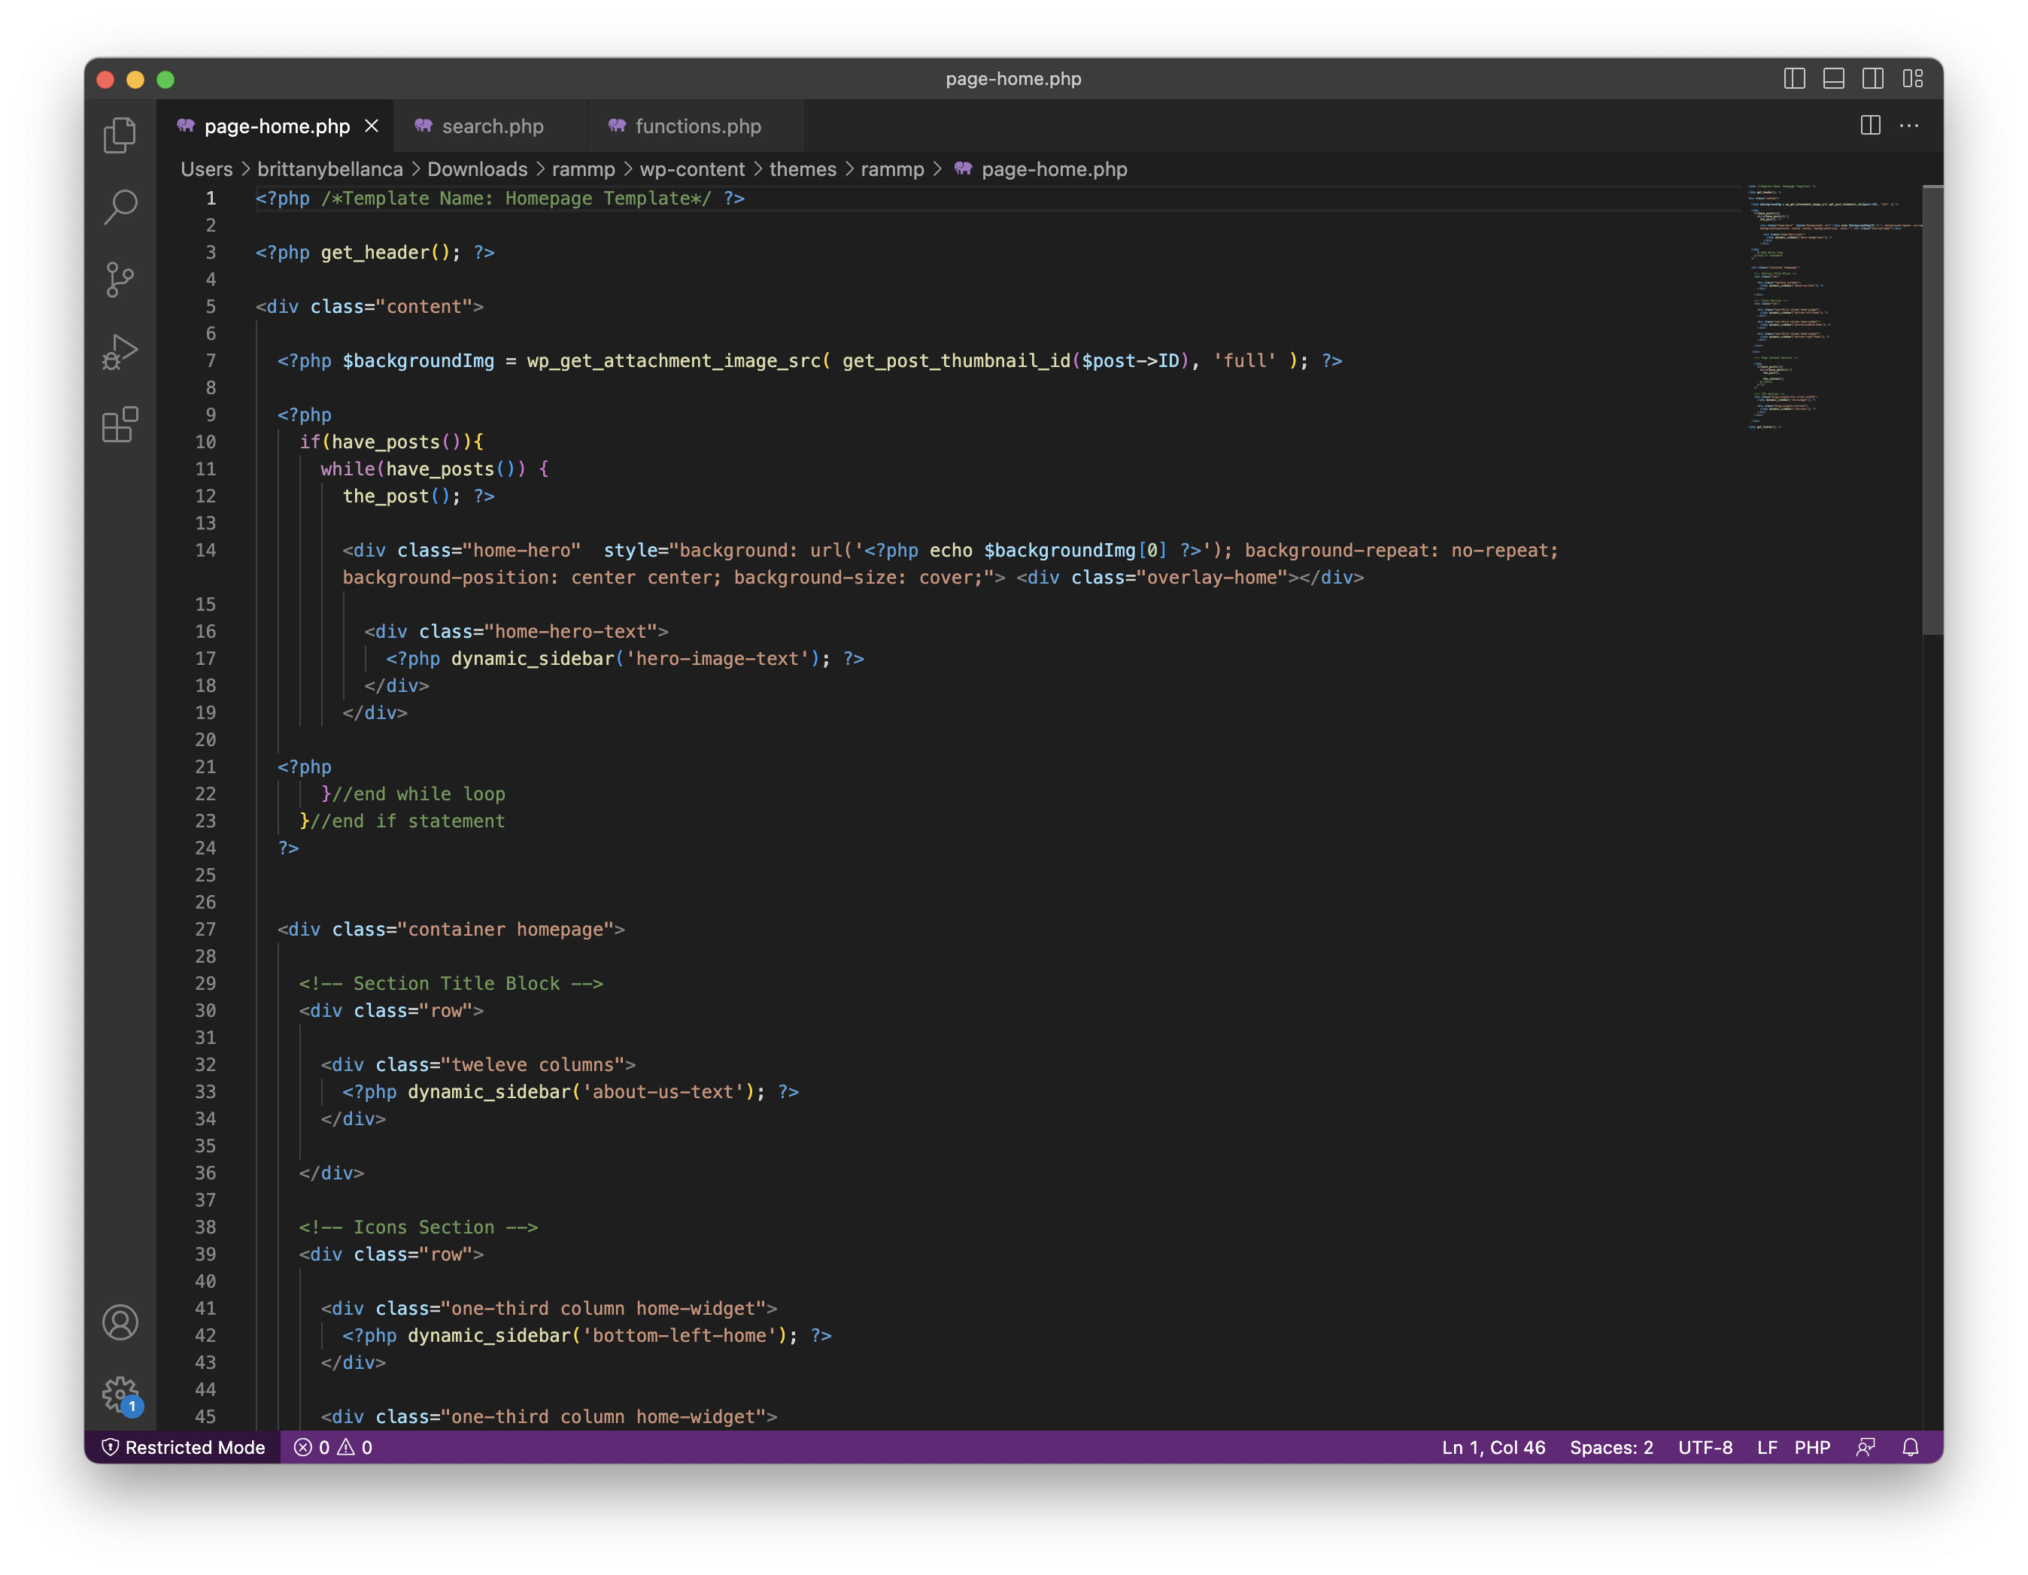Click 'overlay-home' class on line 14
This screenshot has width=2028, height=1575.
point(1212,578)
